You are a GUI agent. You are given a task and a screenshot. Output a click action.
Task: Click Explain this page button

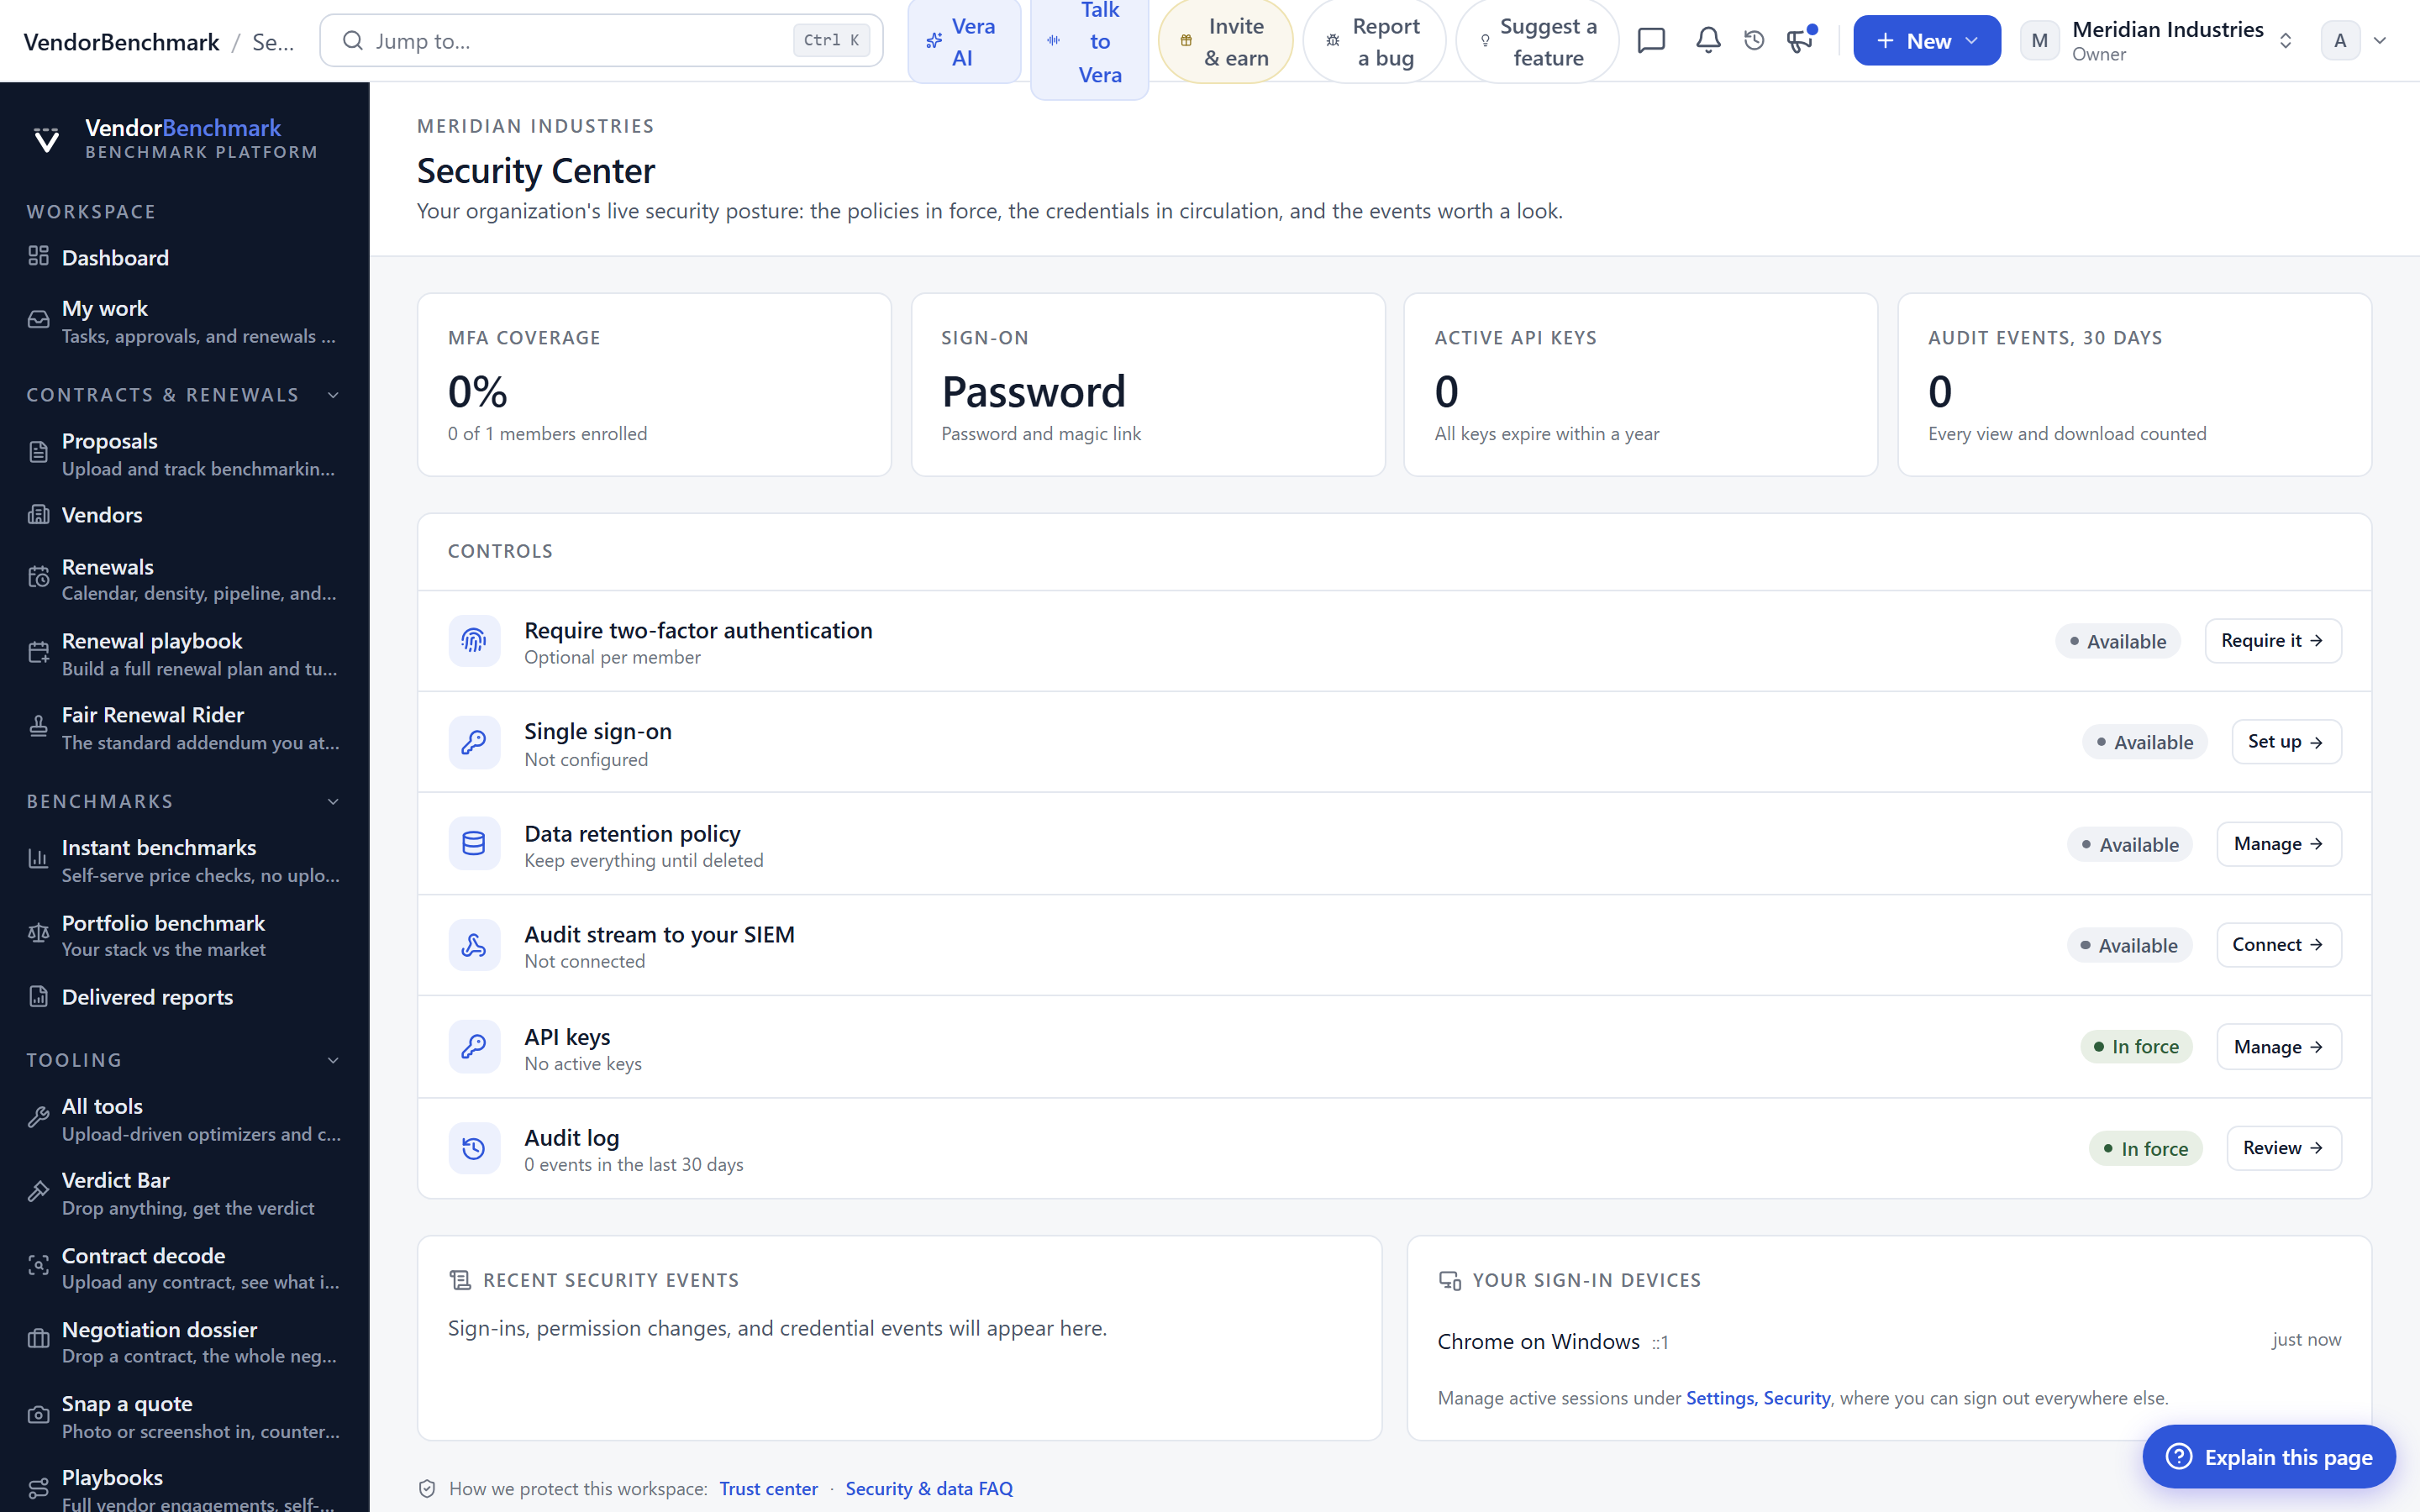[2268, 1457]
